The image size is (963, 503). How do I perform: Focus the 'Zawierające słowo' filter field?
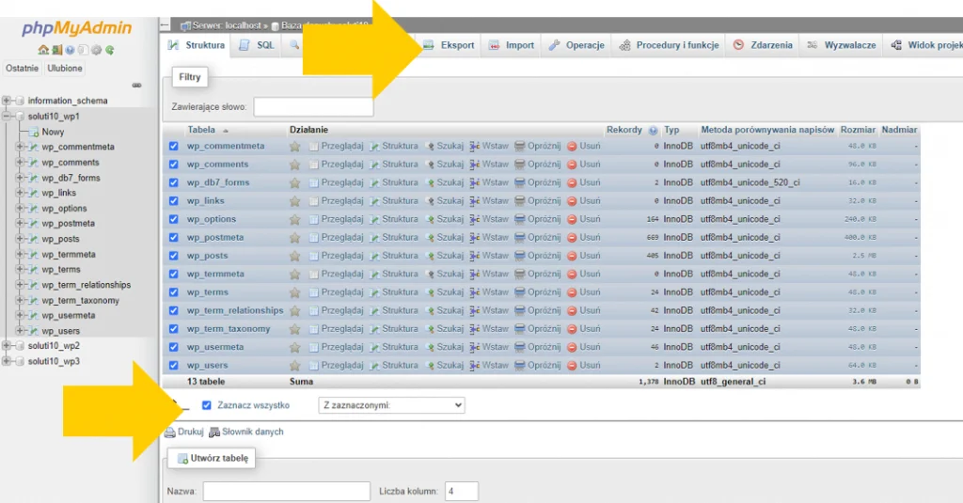(x=313, y=107)
